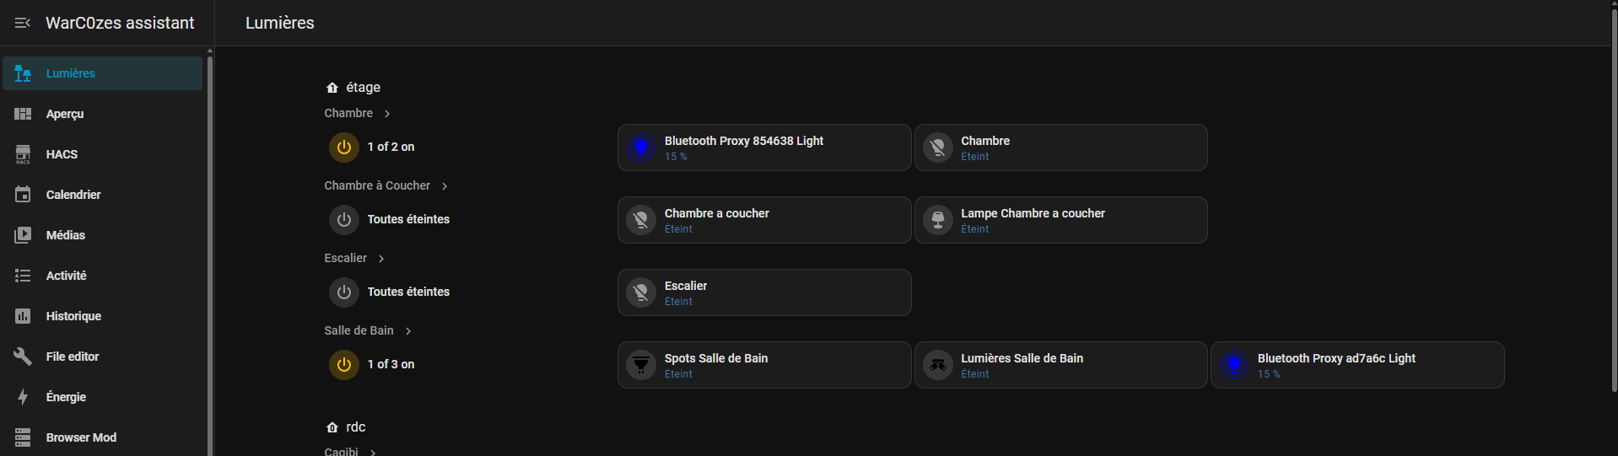
Task: Click the Lumières Salle de Bain ceiling-light icon
Action: 937,365
